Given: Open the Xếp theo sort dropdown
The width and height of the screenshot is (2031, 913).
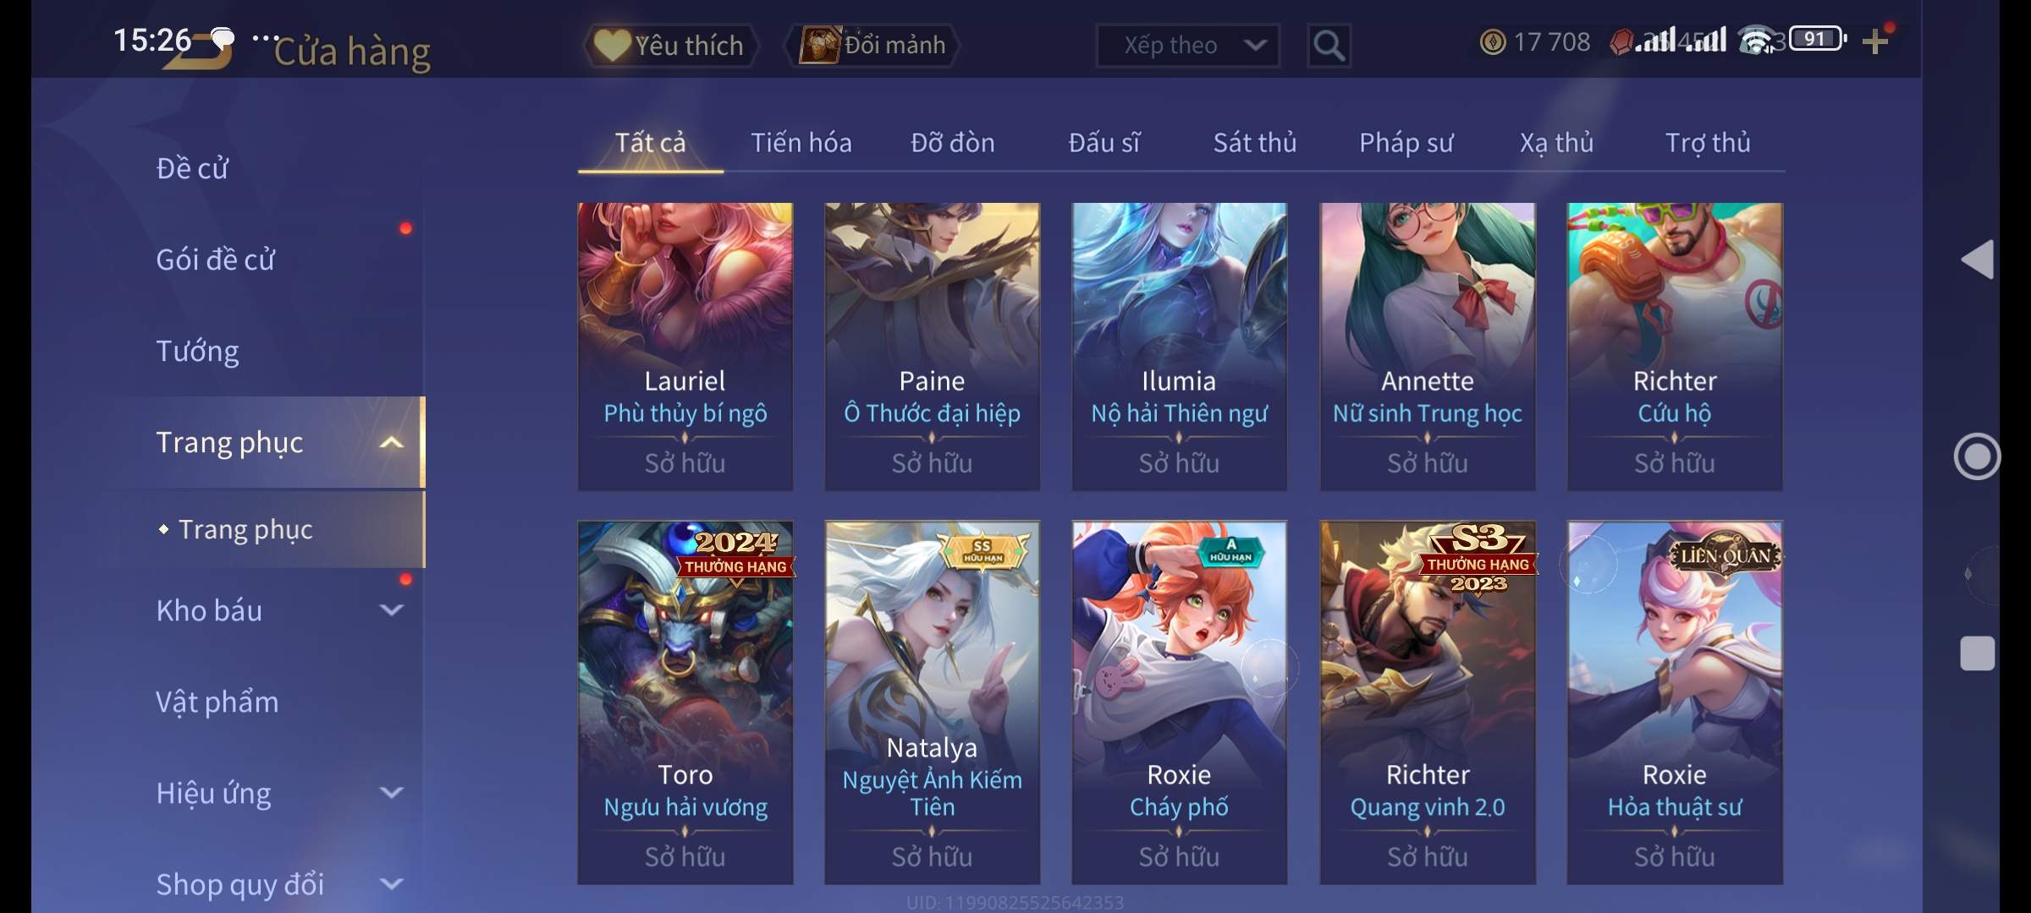Looking at the screenshot, I should 1188,45.
